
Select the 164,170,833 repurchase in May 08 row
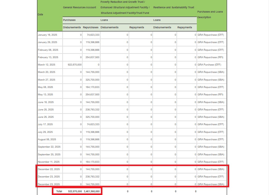[x=93, y=87]
